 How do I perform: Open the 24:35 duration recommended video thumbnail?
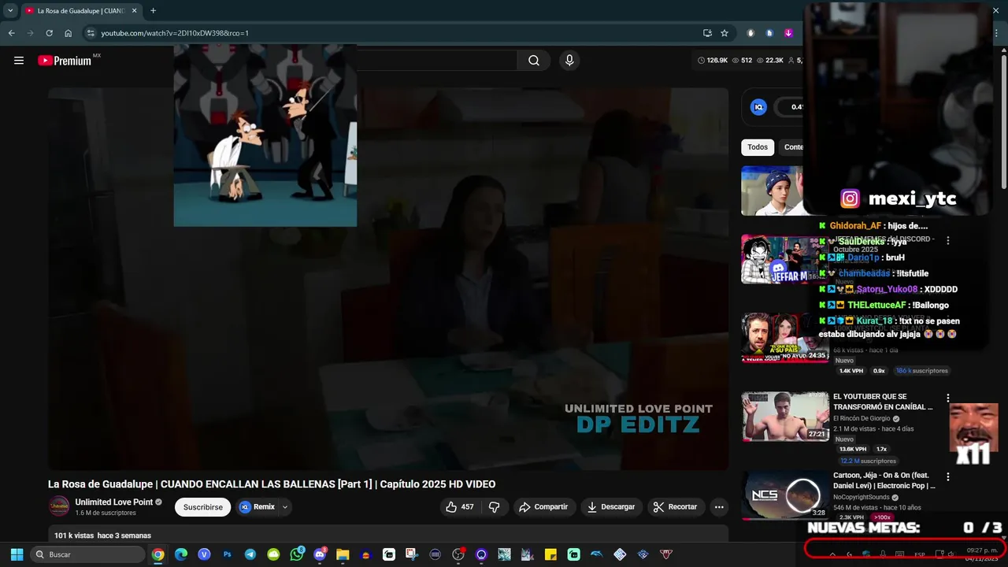point(785,338)
